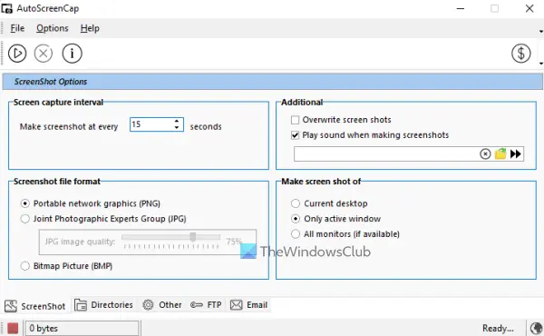Play the test sound with the fast-forward icon
544x336 pixels.
tap(516, 154)
